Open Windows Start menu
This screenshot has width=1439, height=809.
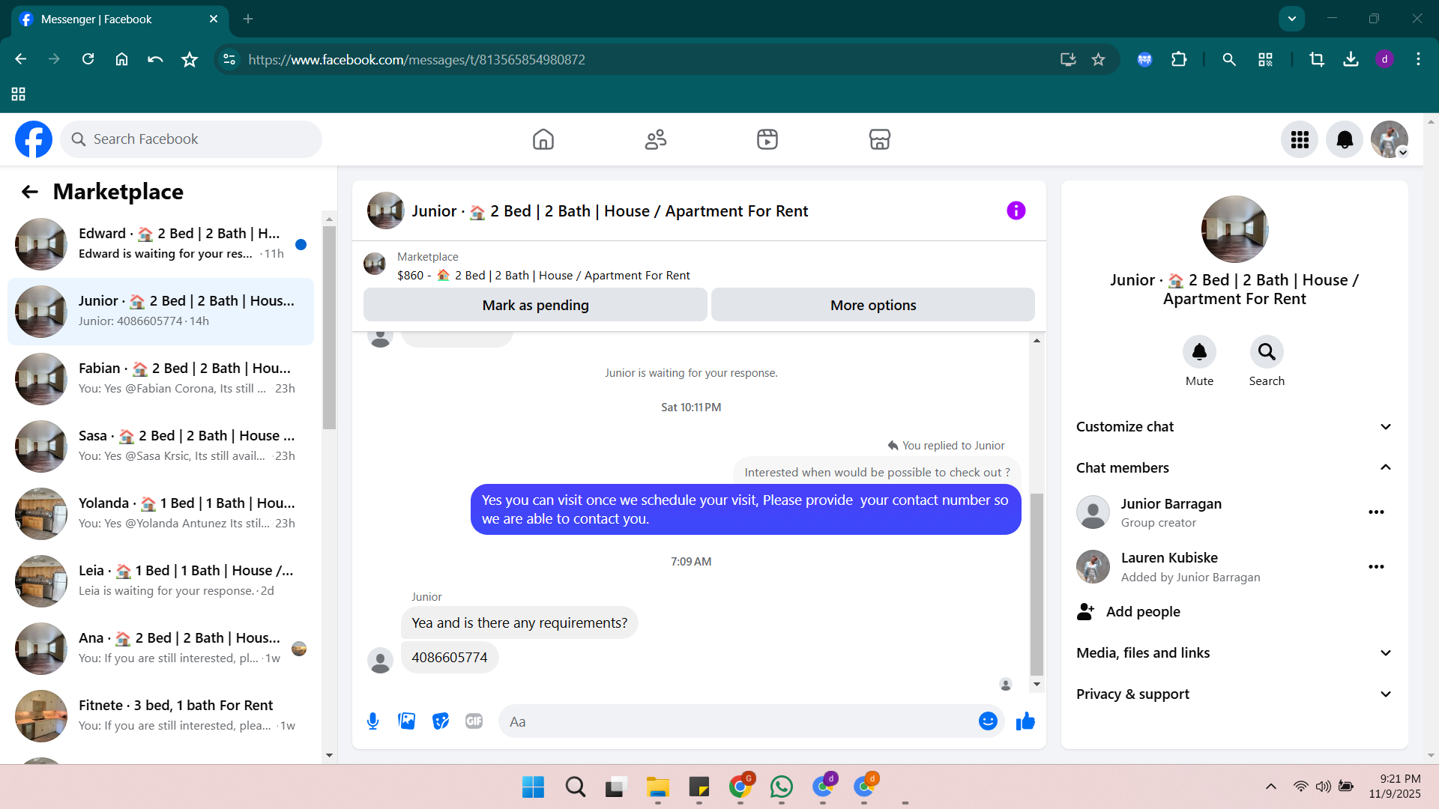coord(533,787)
